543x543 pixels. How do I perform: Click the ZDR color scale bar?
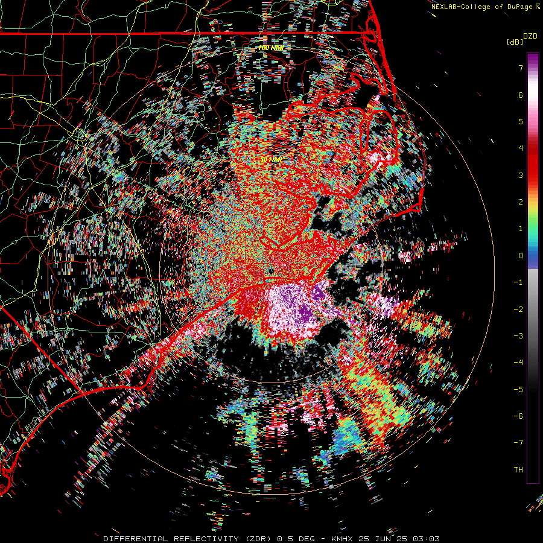click(x=533, y=268)
